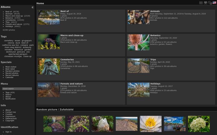Click the 'Animals' album card title
Viewport: 217px width, 135px height.
155,11
